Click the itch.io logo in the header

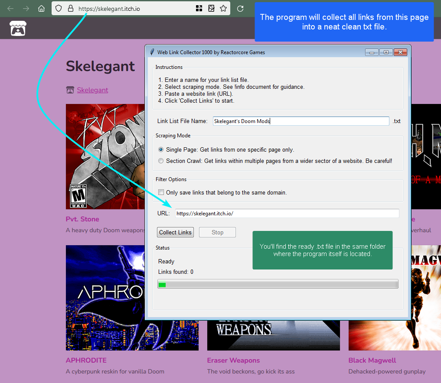point(18,29)
